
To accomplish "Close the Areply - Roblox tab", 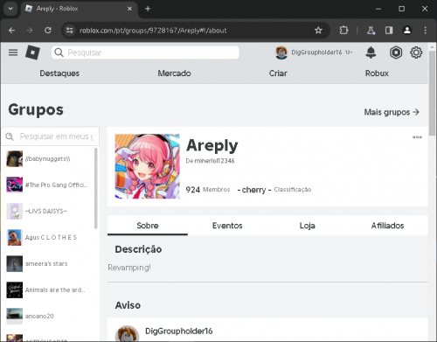I will (129, 9).
